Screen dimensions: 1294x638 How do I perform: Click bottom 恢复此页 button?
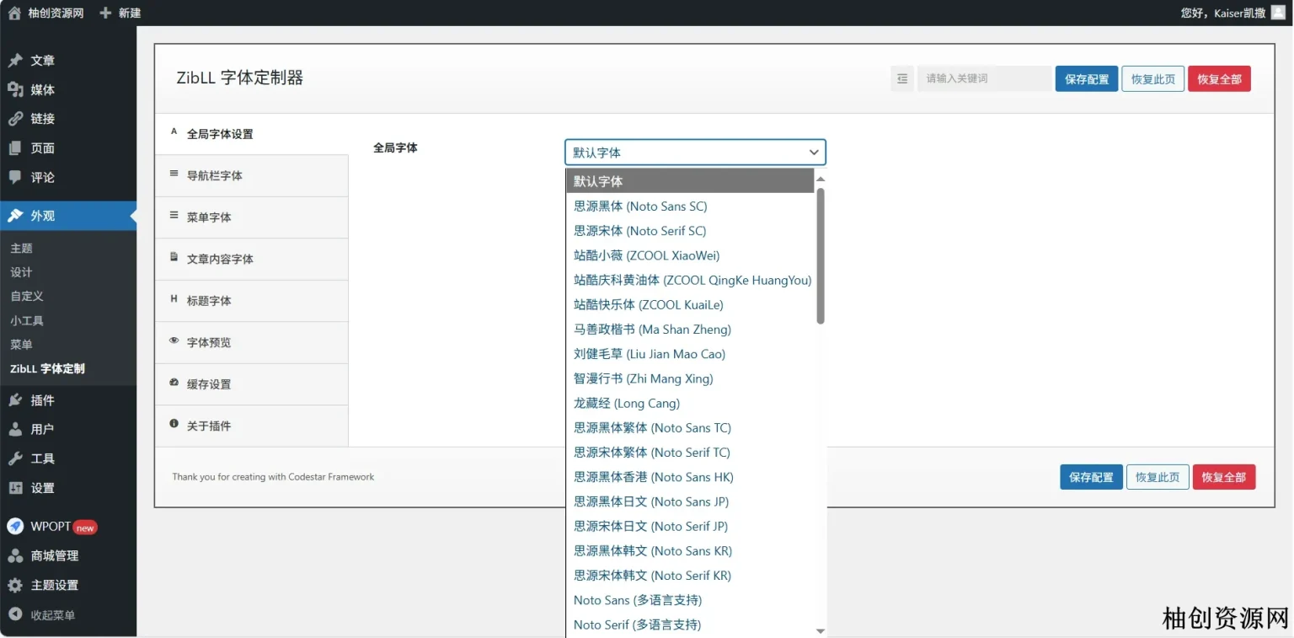coord(1158,477)
